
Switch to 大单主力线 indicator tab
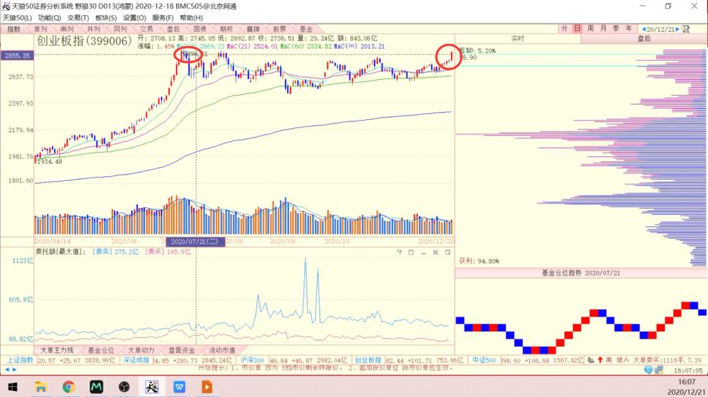coord(57,351)
